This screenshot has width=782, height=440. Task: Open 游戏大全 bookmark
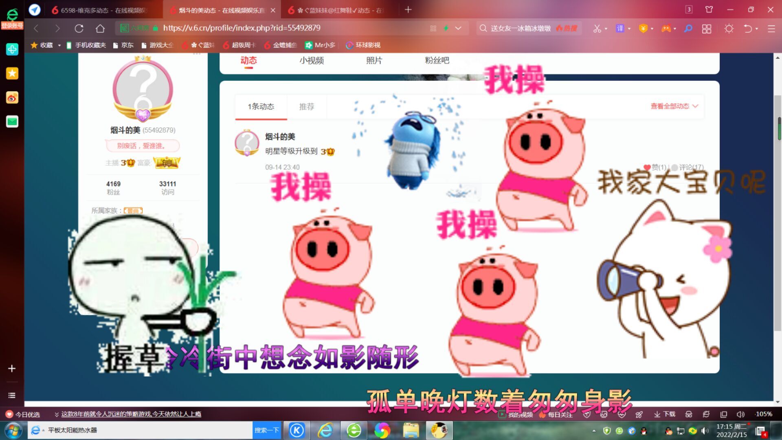click(157, 45)
